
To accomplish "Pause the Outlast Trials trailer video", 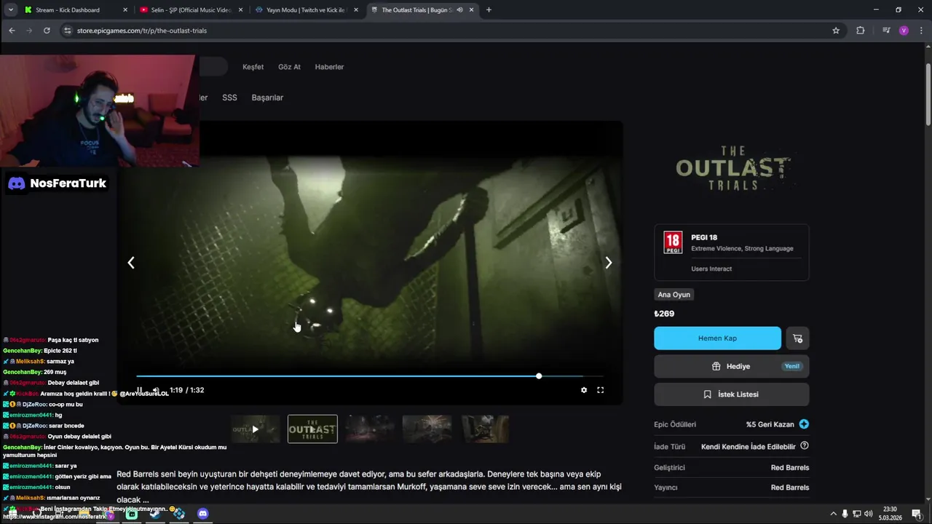I will click(x=140, y=390).
